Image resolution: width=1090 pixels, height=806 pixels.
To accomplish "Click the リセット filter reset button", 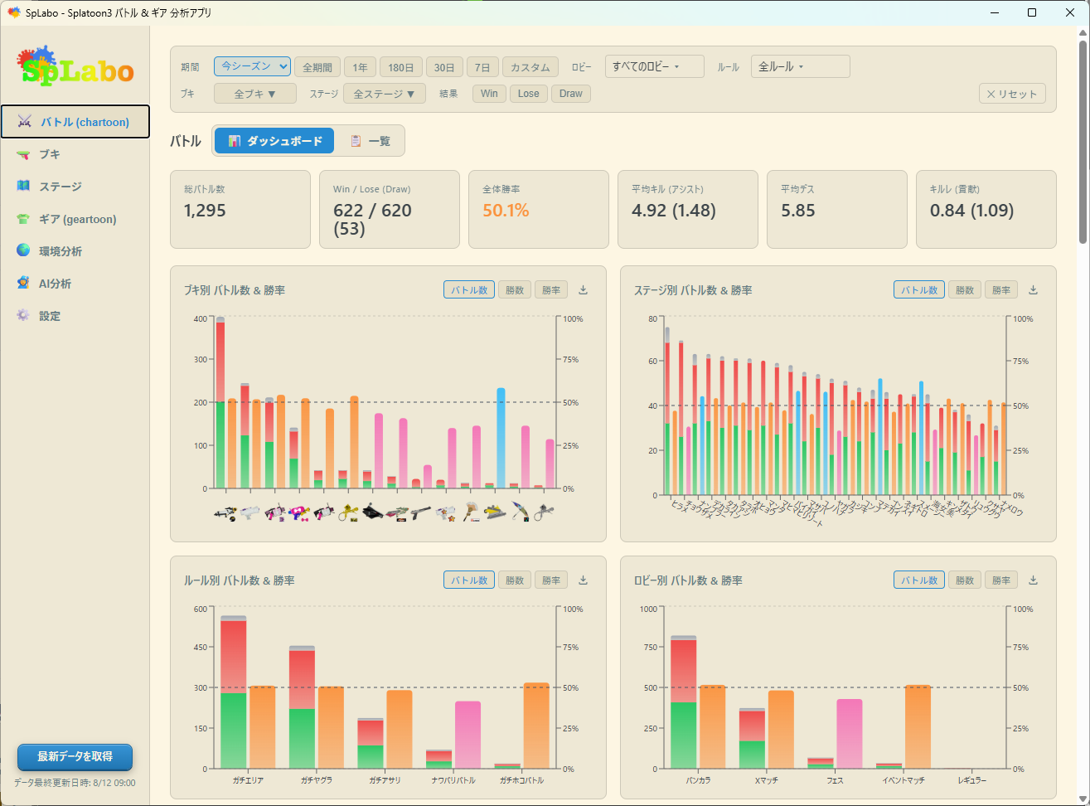I will pyautogui.click(x=1012, y=94).
